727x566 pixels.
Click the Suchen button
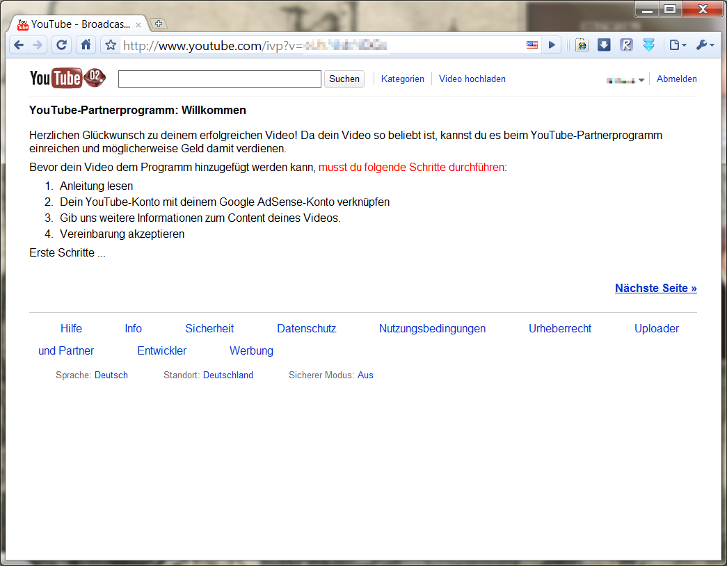coord(344,79)
